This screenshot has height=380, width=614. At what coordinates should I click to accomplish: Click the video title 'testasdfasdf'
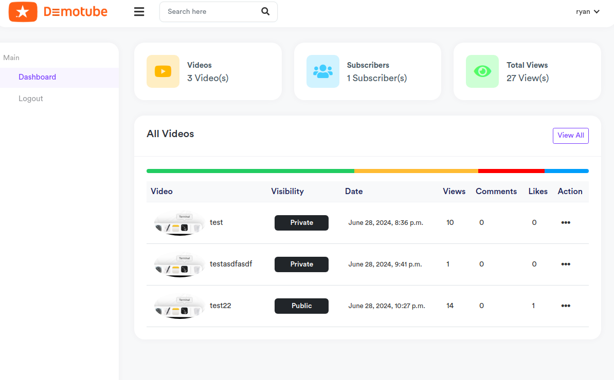pos(231,264)
